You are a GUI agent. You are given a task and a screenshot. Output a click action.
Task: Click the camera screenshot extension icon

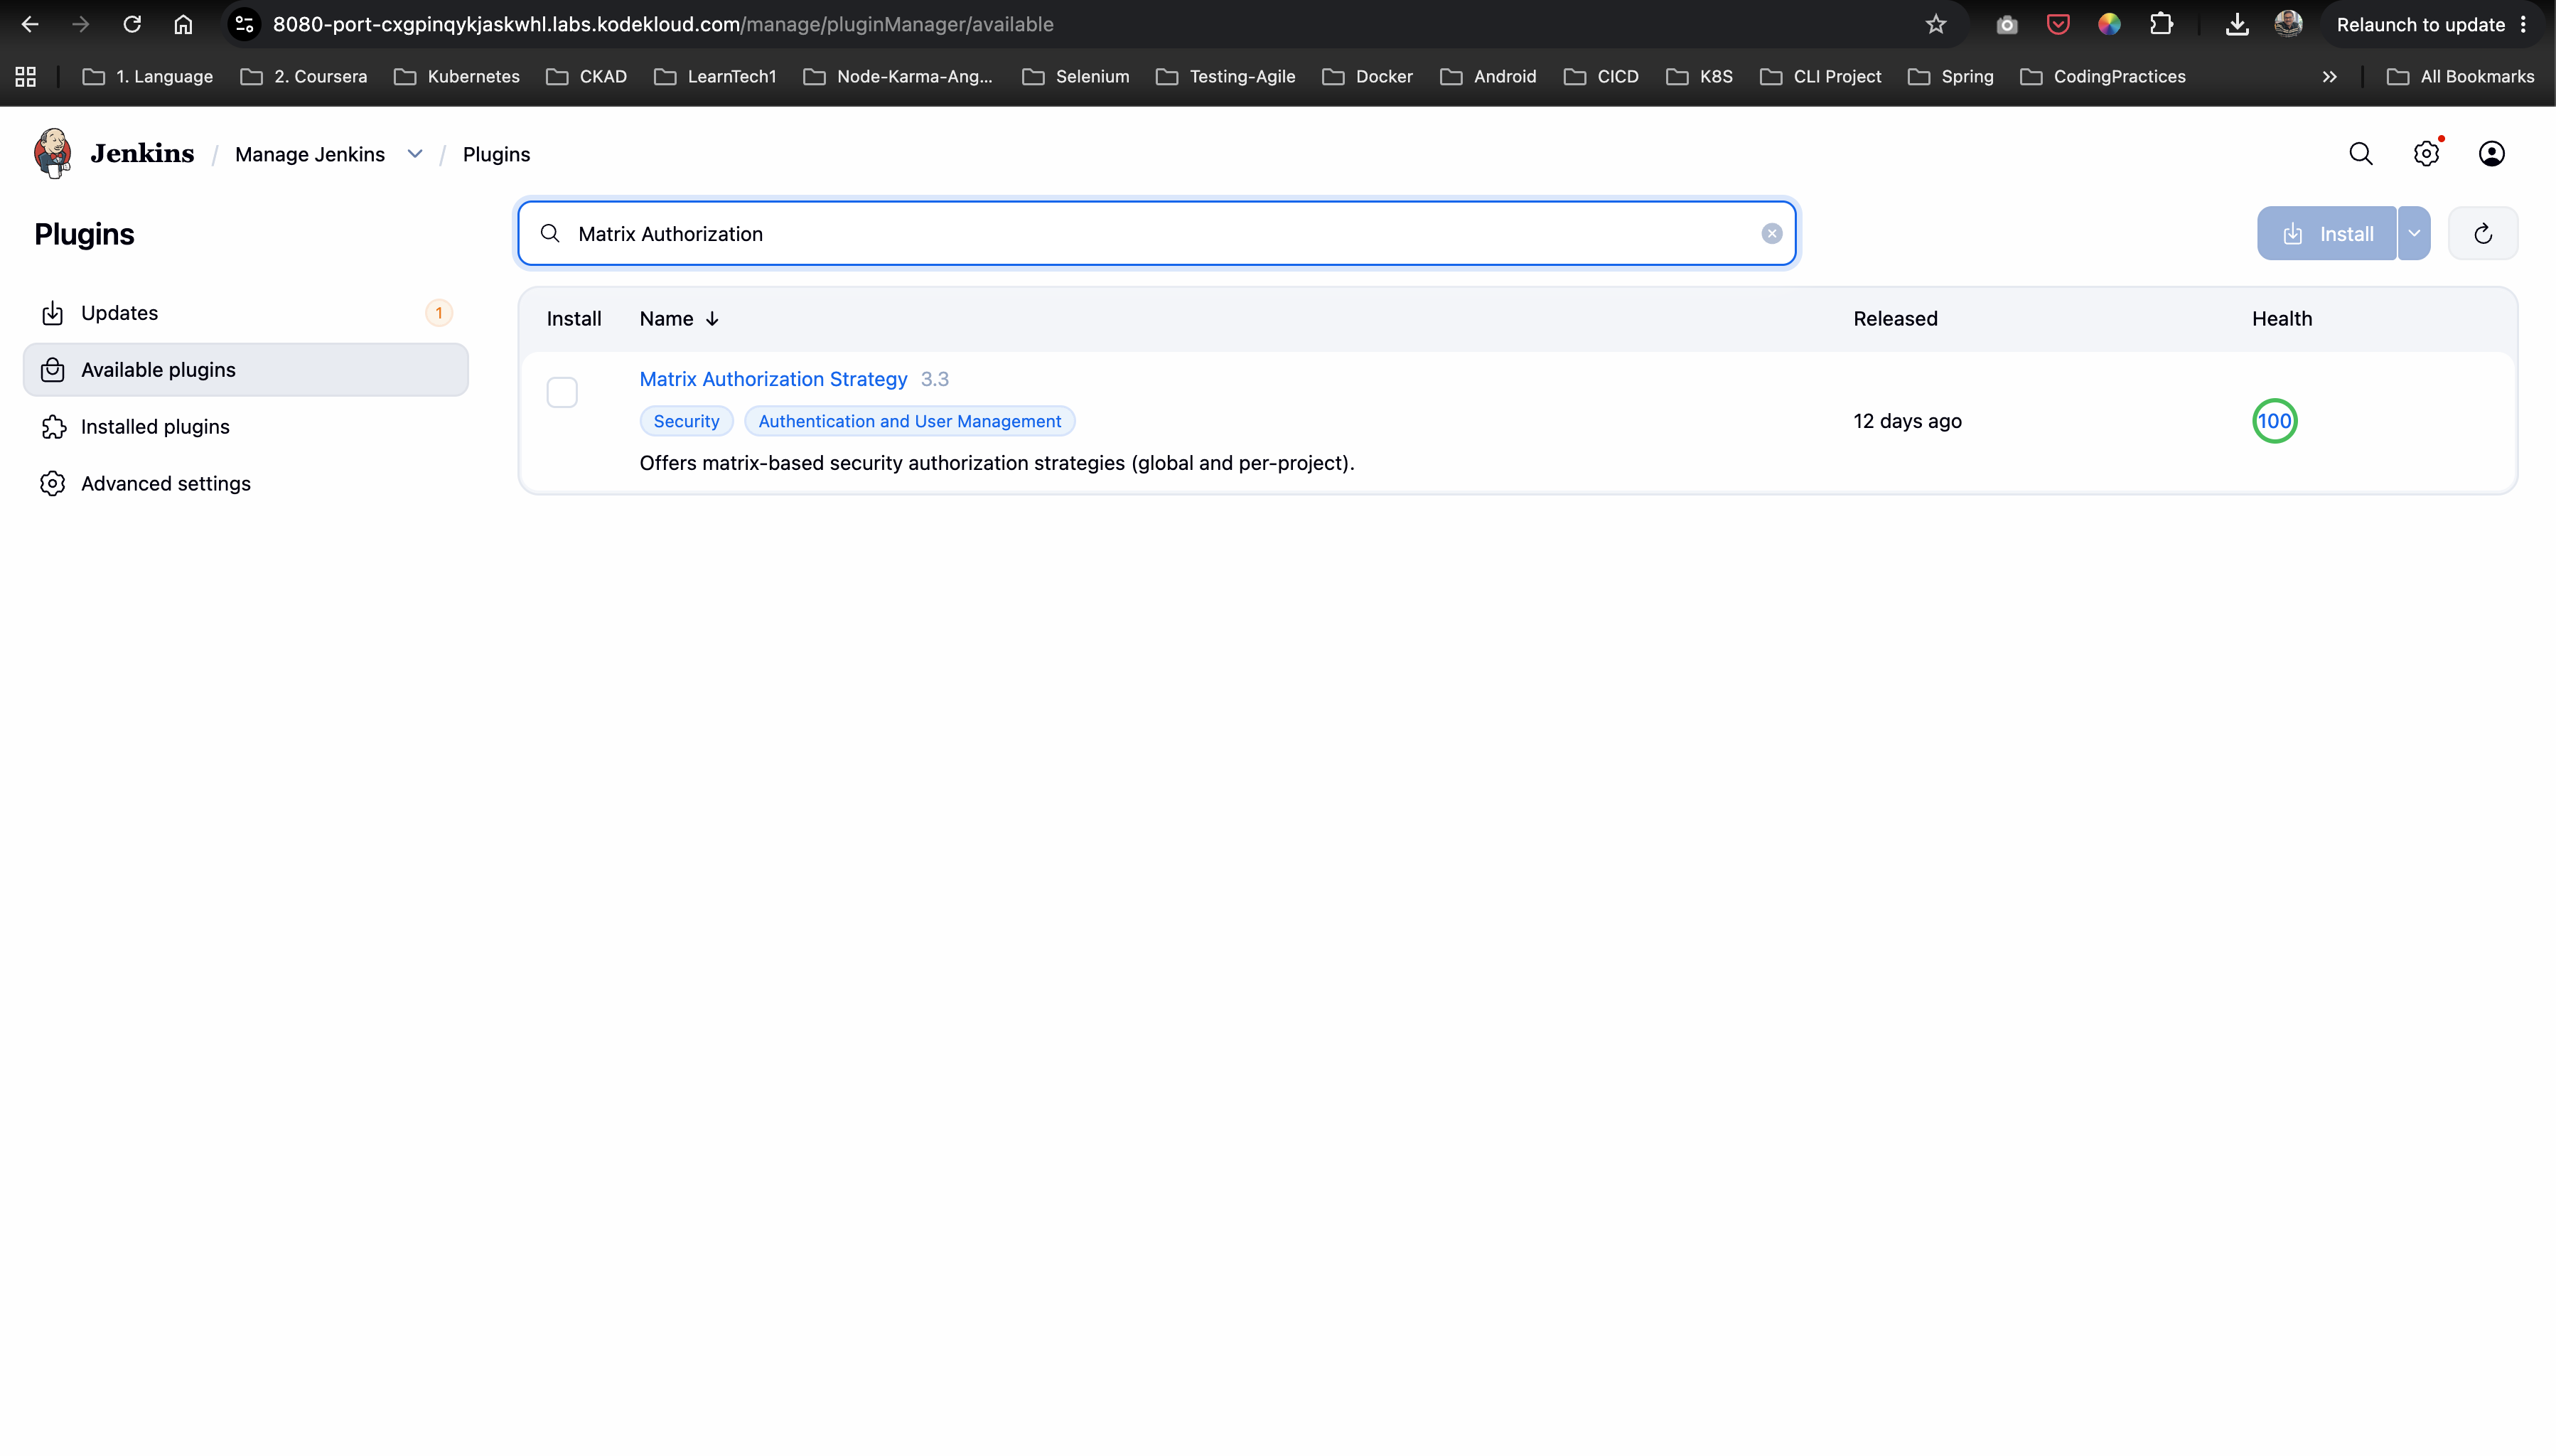coord(2007,24)
